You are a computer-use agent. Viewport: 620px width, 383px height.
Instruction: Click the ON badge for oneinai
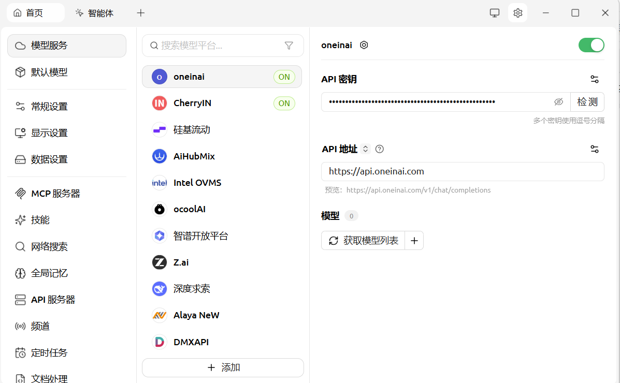(284, 77)
